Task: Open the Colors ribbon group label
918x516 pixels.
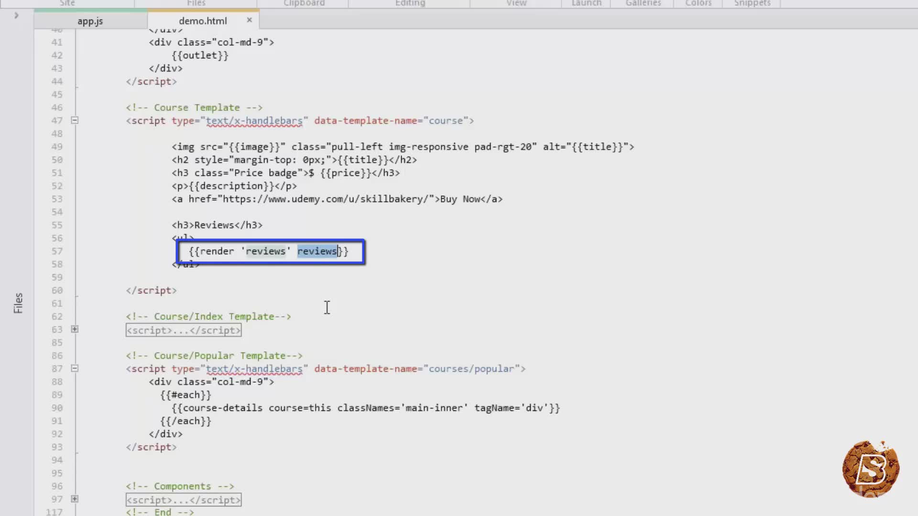Action: point(699,3)
